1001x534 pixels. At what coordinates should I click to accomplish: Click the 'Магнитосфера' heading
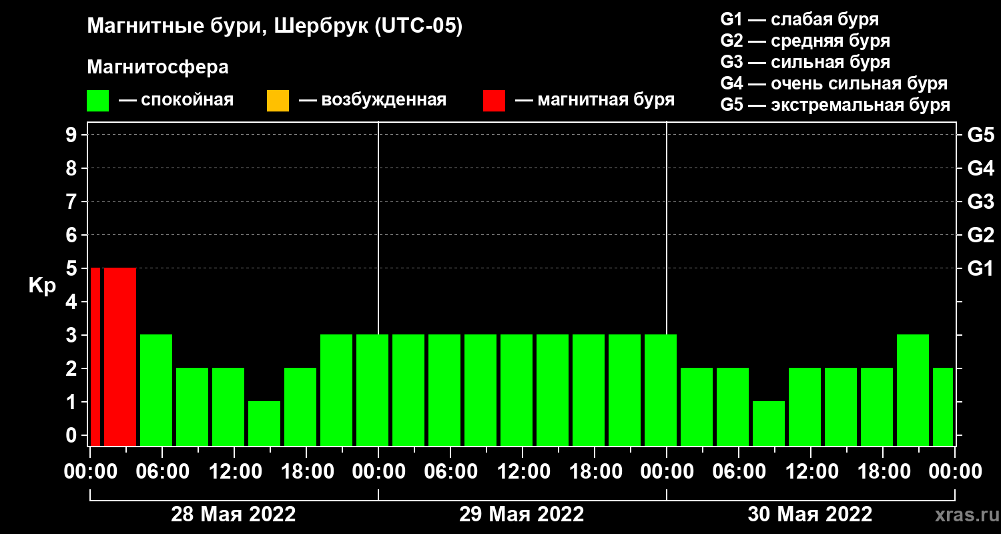click(157, 67)
